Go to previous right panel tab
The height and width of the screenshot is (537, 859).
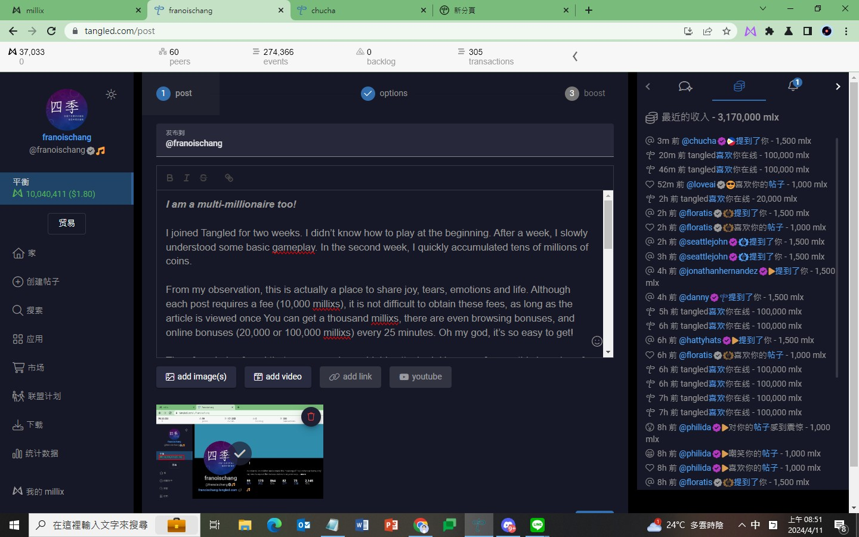pyautogui.click(x=648, y=87)
